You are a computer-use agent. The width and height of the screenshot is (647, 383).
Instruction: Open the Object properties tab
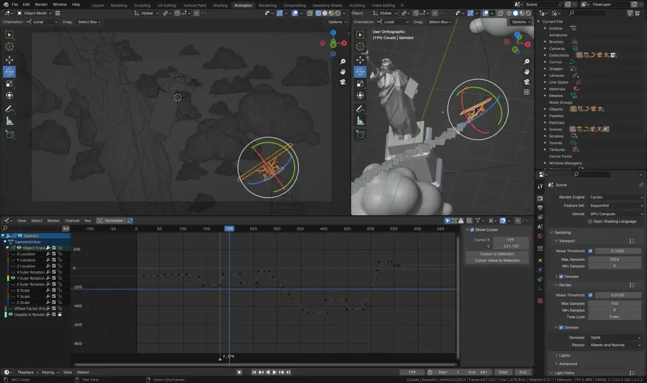(x=540, y=260)
